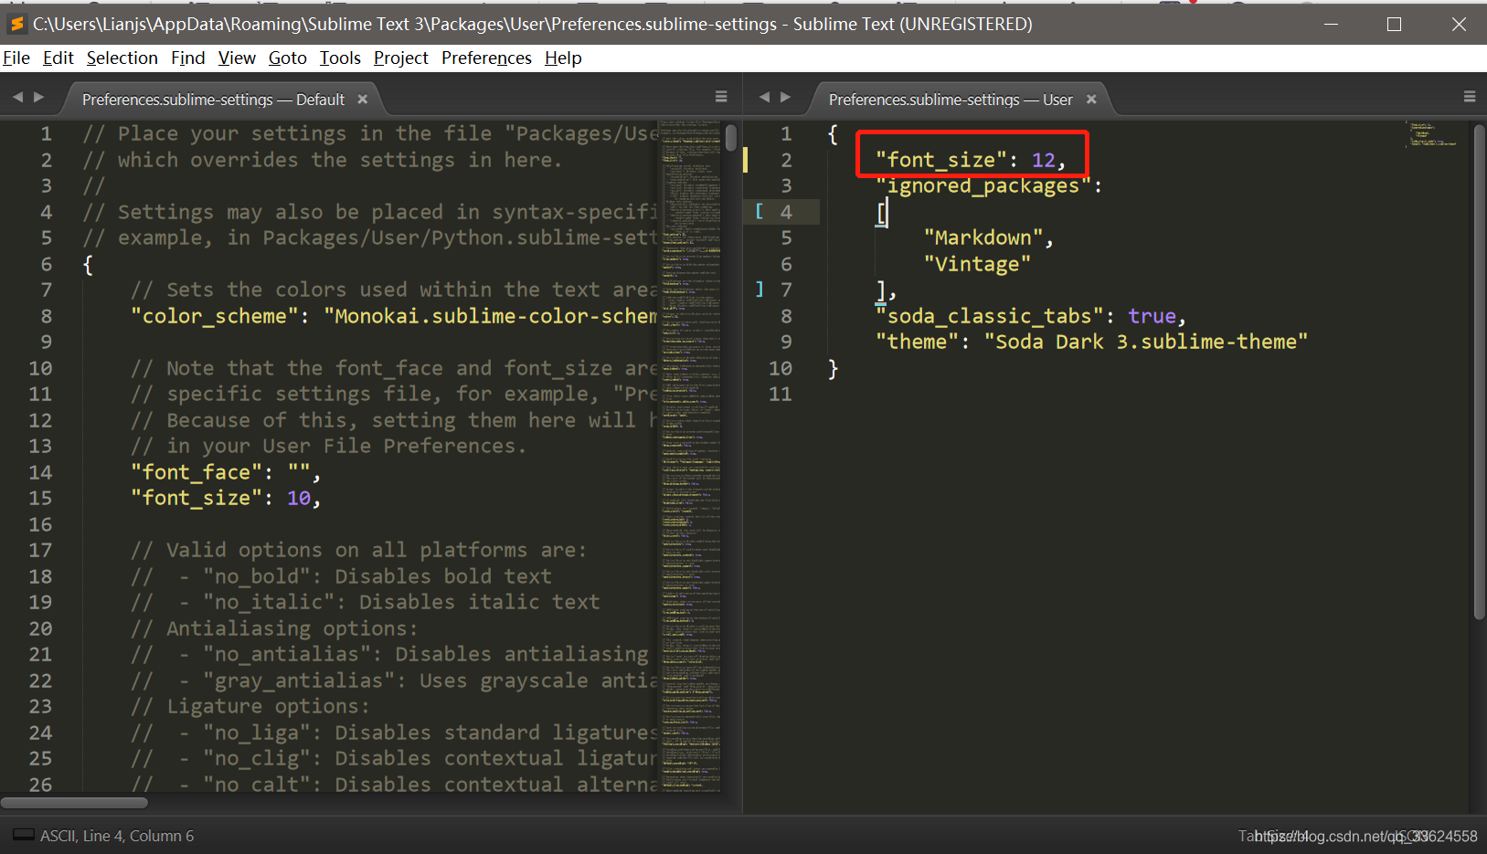Click the "// which overrides the settings" comment
Viewport: 1487px width, 854px height.
pyautogui.click(x=323, y=160)
